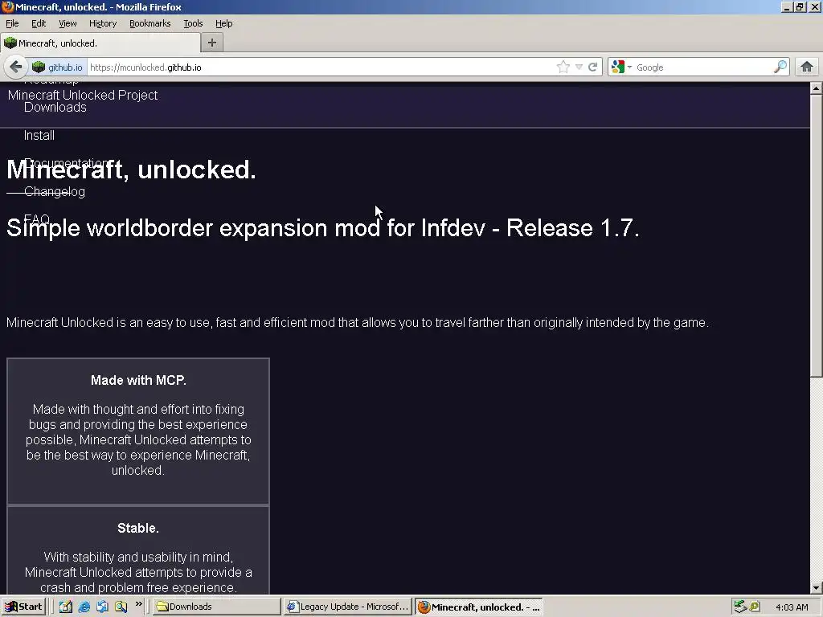Click the Firefox title bar icon

coord(7,6)
